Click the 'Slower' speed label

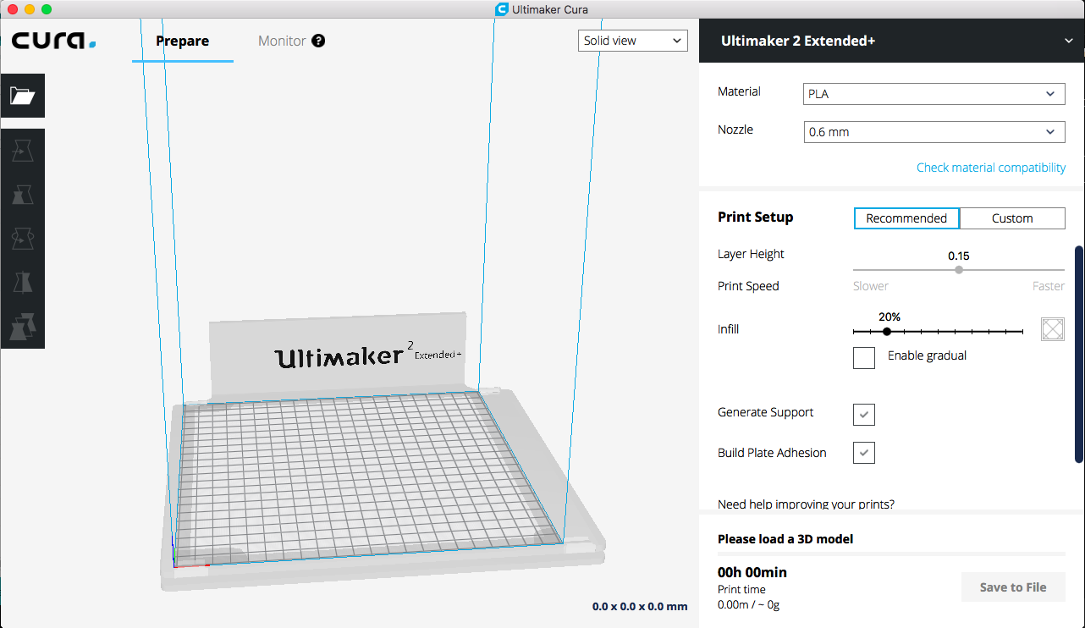[871, 286]
